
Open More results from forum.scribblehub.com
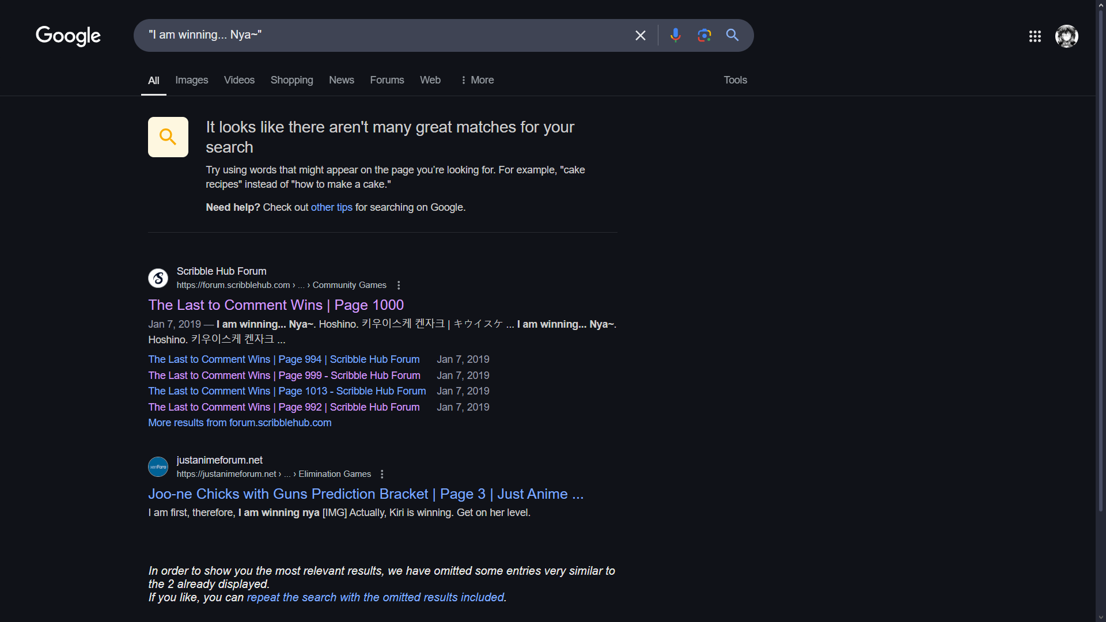point(240,423)
